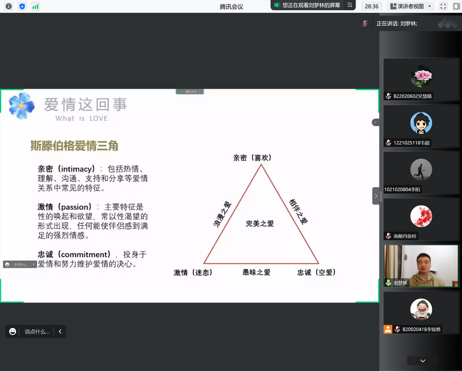This screenshot has width=462, height=372.
Task: Collapse the chat input bar arrow
Action: tap(60, 331)
